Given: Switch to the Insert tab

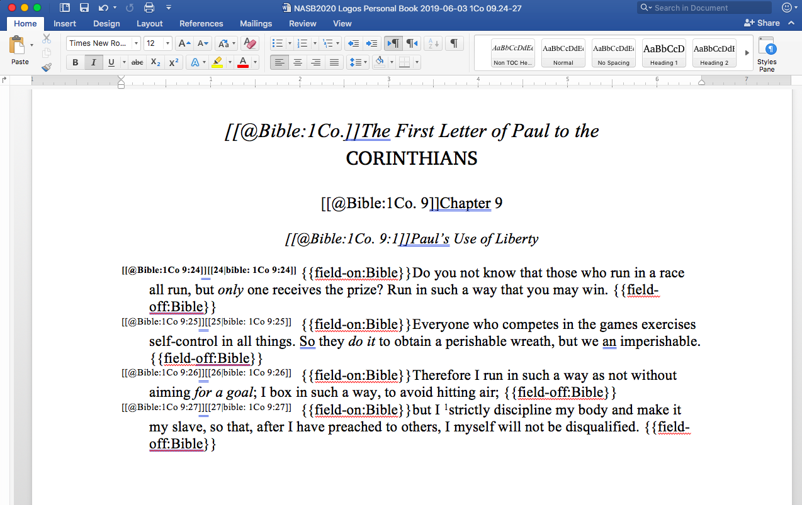Looking at the screenshot, I should pos(65,23).
